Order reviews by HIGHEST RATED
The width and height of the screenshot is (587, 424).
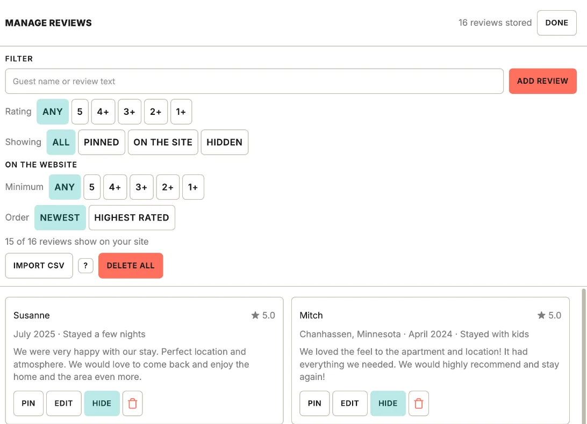132,217
